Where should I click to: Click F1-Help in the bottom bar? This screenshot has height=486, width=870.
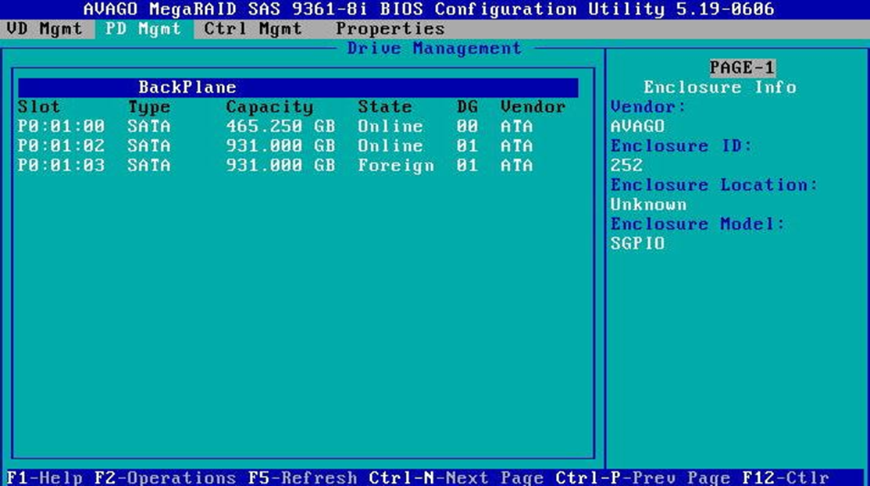pos(45,477)
